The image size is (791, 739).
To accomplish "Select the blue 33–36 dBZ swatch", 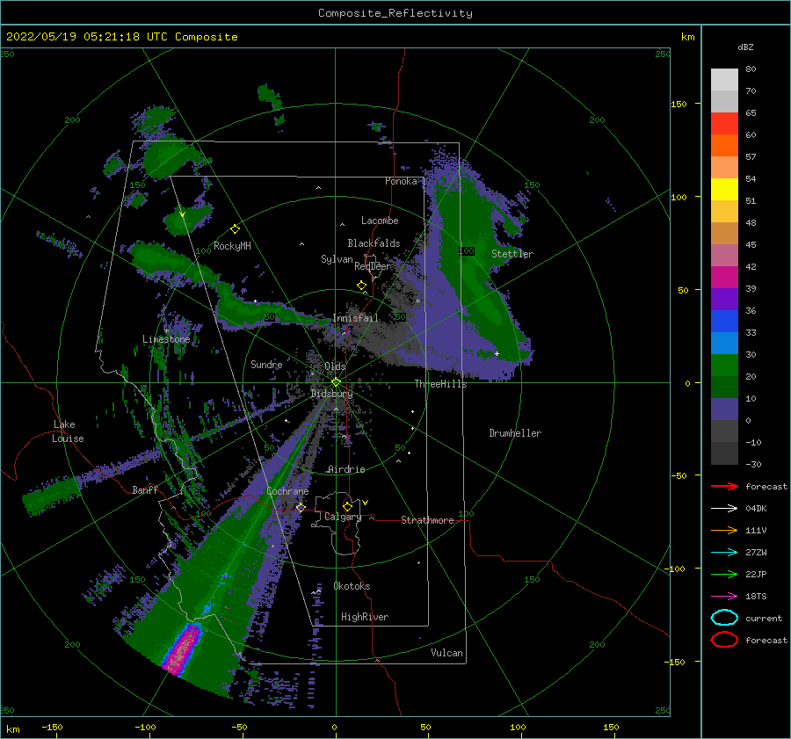I will pyautogui.click(x=724, y=322).
